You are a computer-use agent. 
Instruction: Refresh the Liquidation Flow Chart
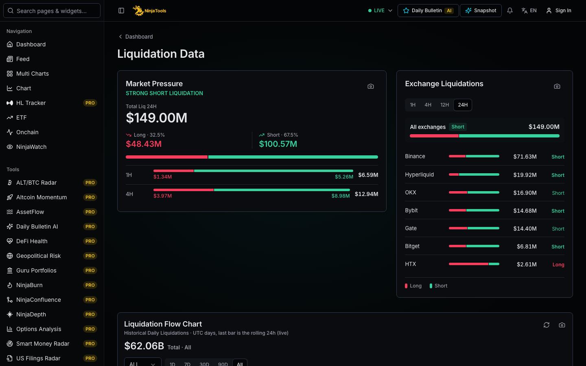click(547, 325)
